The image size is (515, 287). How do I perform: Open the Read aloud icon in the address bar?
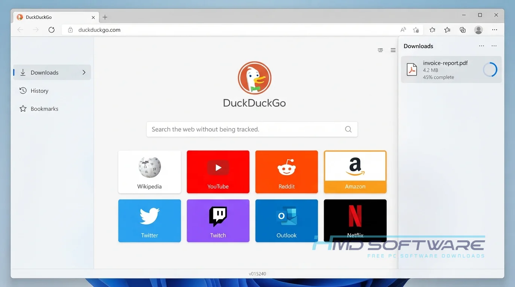tap(403, 30)
